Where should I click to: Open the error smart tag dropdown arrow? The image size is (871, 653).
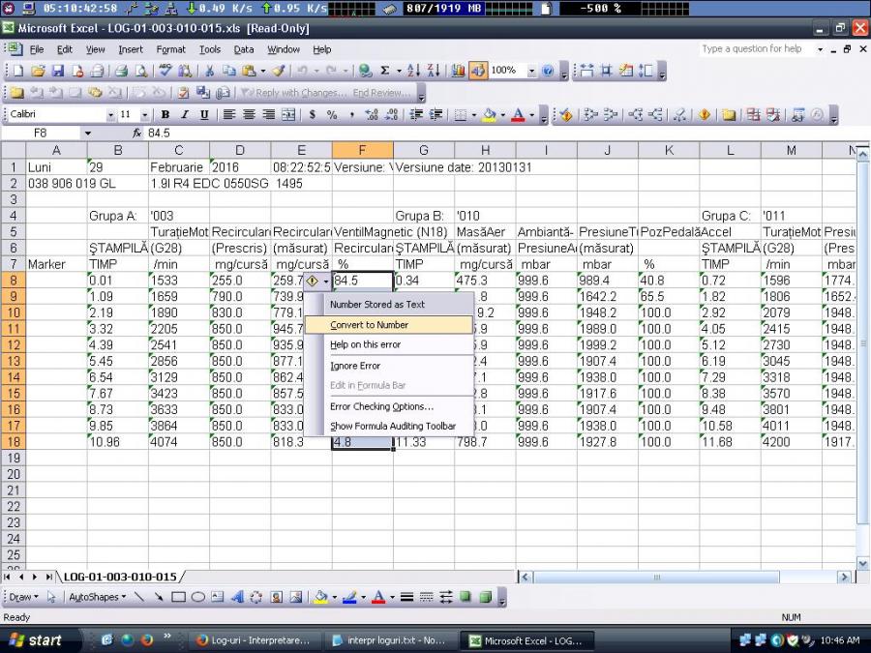pos(326,281)
